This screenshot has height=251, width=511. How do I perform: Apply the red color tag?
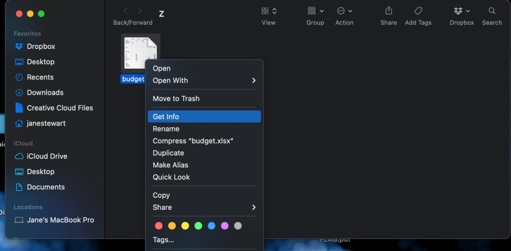click(159, 226)
